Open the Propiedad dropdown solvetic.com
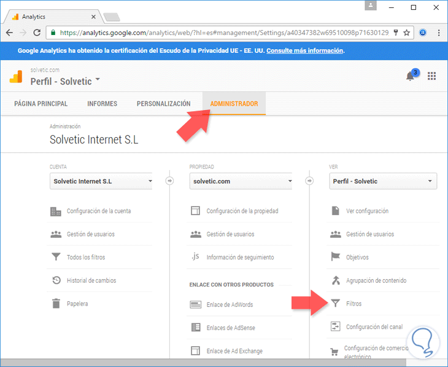Image resolution: width=448 pixels, height=367 pixels. pyautogui.click(x=242, y=181)
